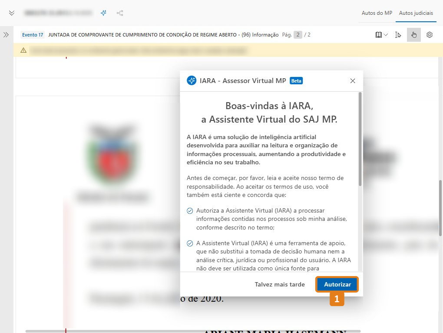Select the text selection cursor tool
Screen dimensions: 443x333
coord(398,35)
